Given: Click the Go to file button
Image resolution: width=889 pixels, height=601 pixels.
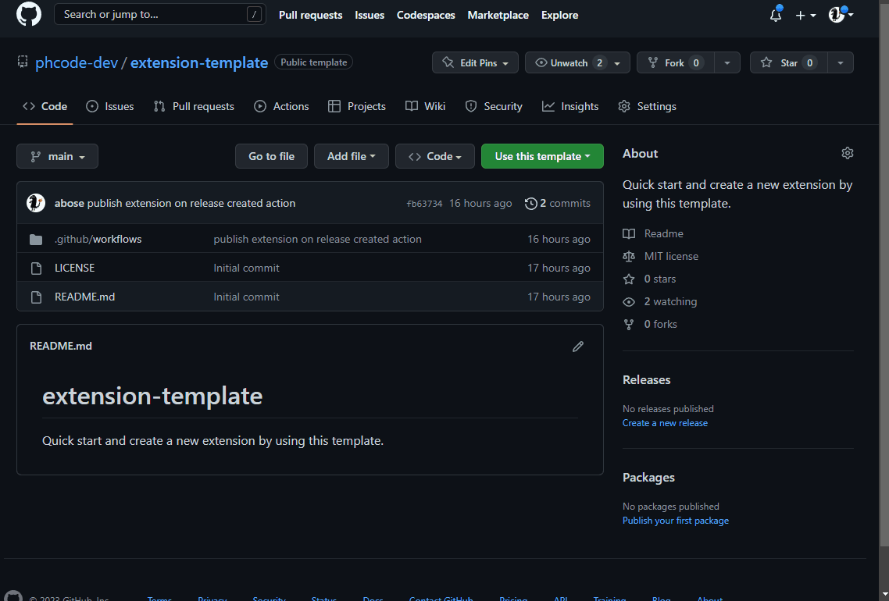Looking at the screenshot, I should click(271, 156).
